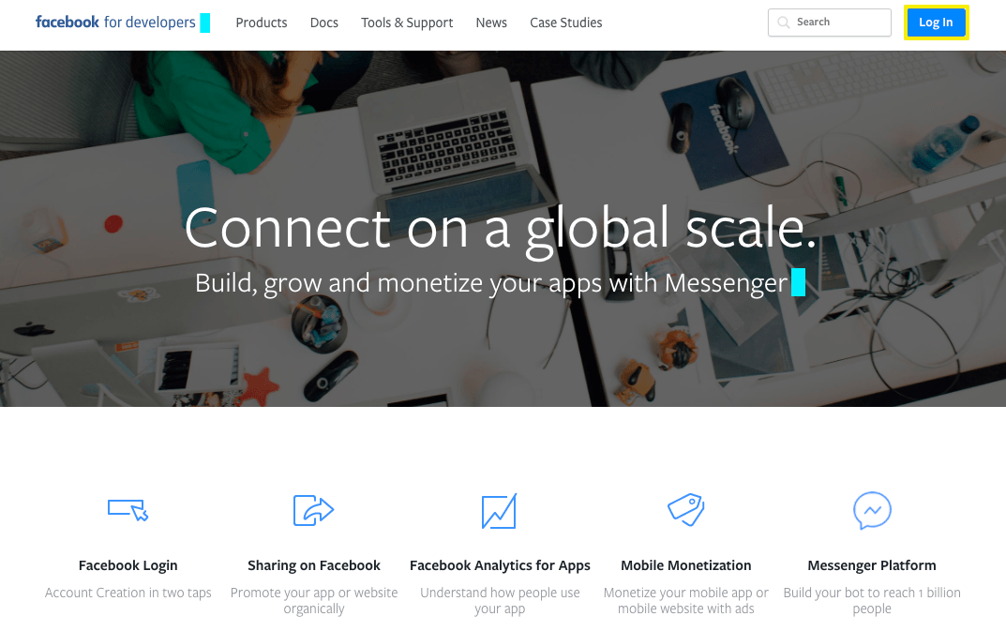Open Facebook Analytics for Apps link
Screen dimensions: 1006x631
click(500, 565)
